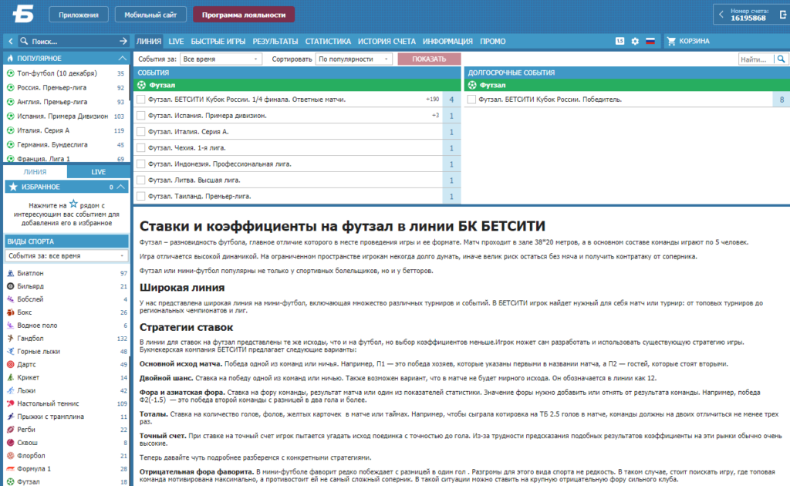Submit search with arrow right of Поиск
Screen dimensions: 790x486
123,42
